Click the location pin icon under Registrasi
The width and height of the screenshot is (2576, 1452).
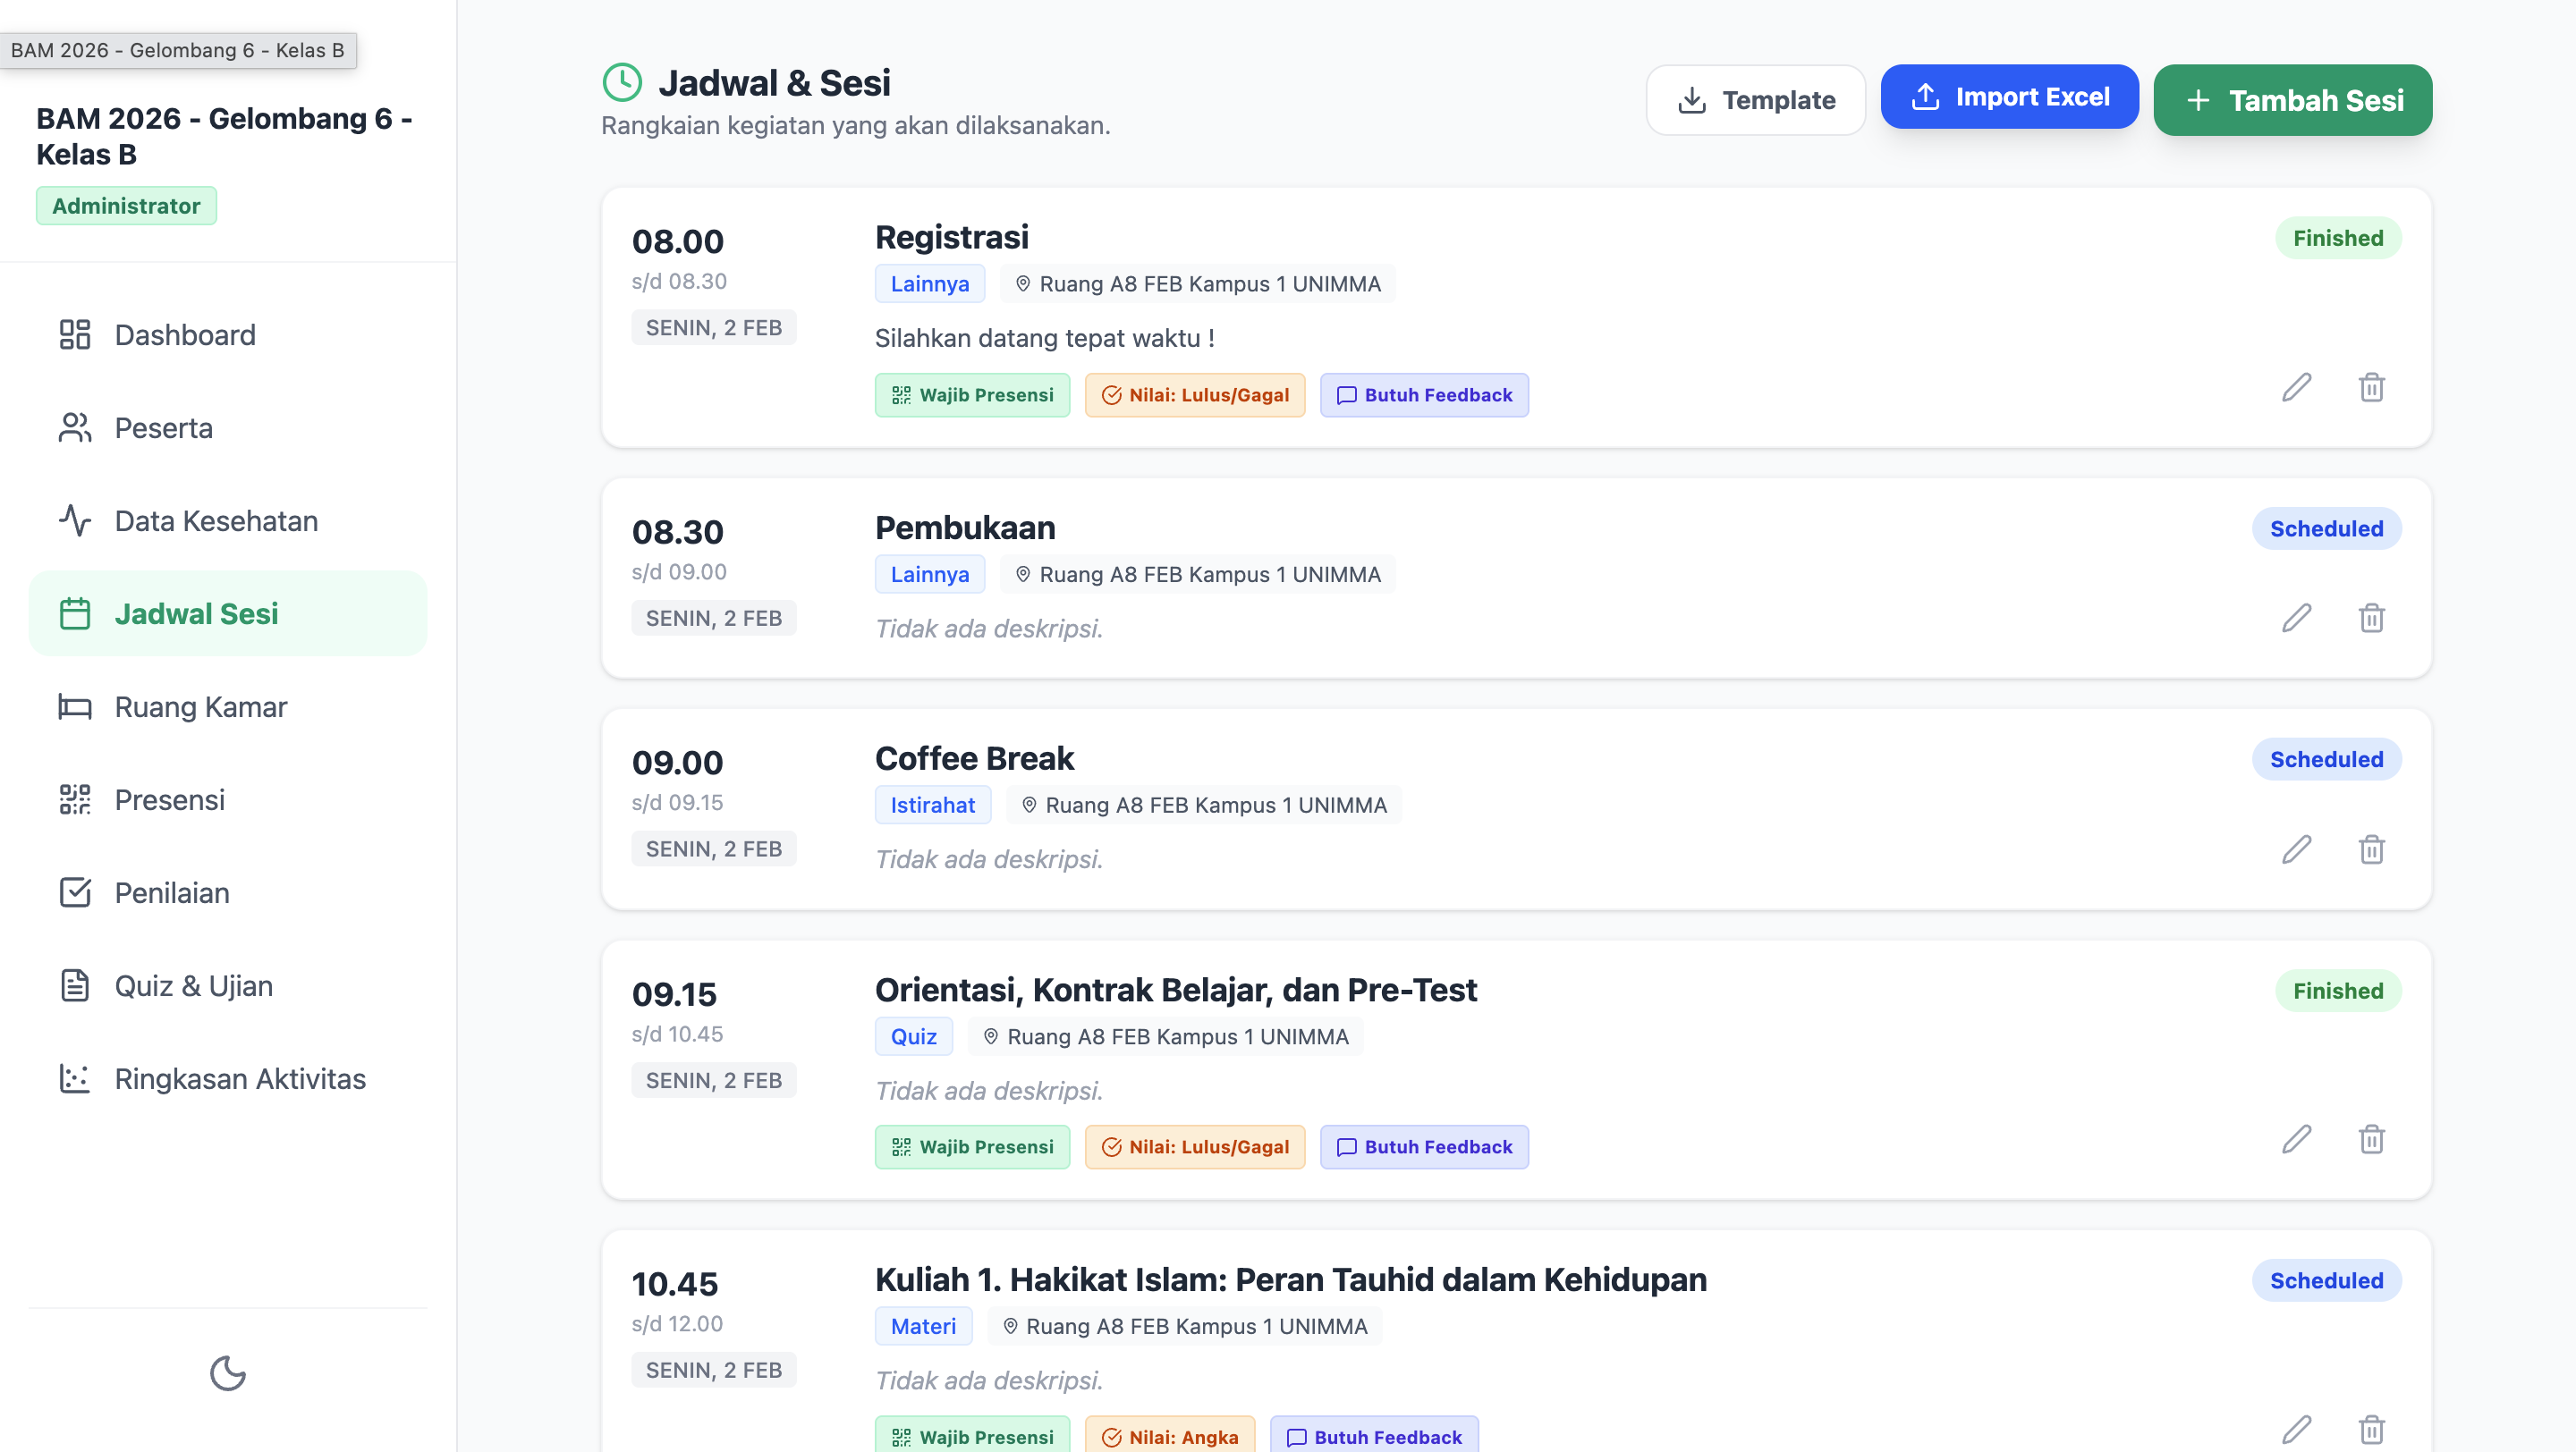(1022, 283)
